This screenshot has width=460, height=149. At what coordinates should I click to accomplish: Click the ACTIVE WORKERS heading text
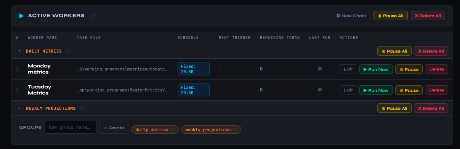[x=56, y=16]
